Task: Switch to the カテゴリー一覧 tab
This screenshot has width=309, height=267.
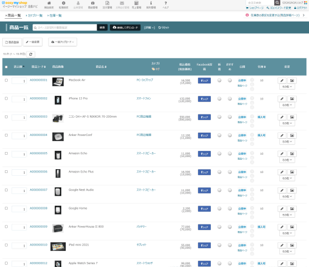Action: click(34, 15)
